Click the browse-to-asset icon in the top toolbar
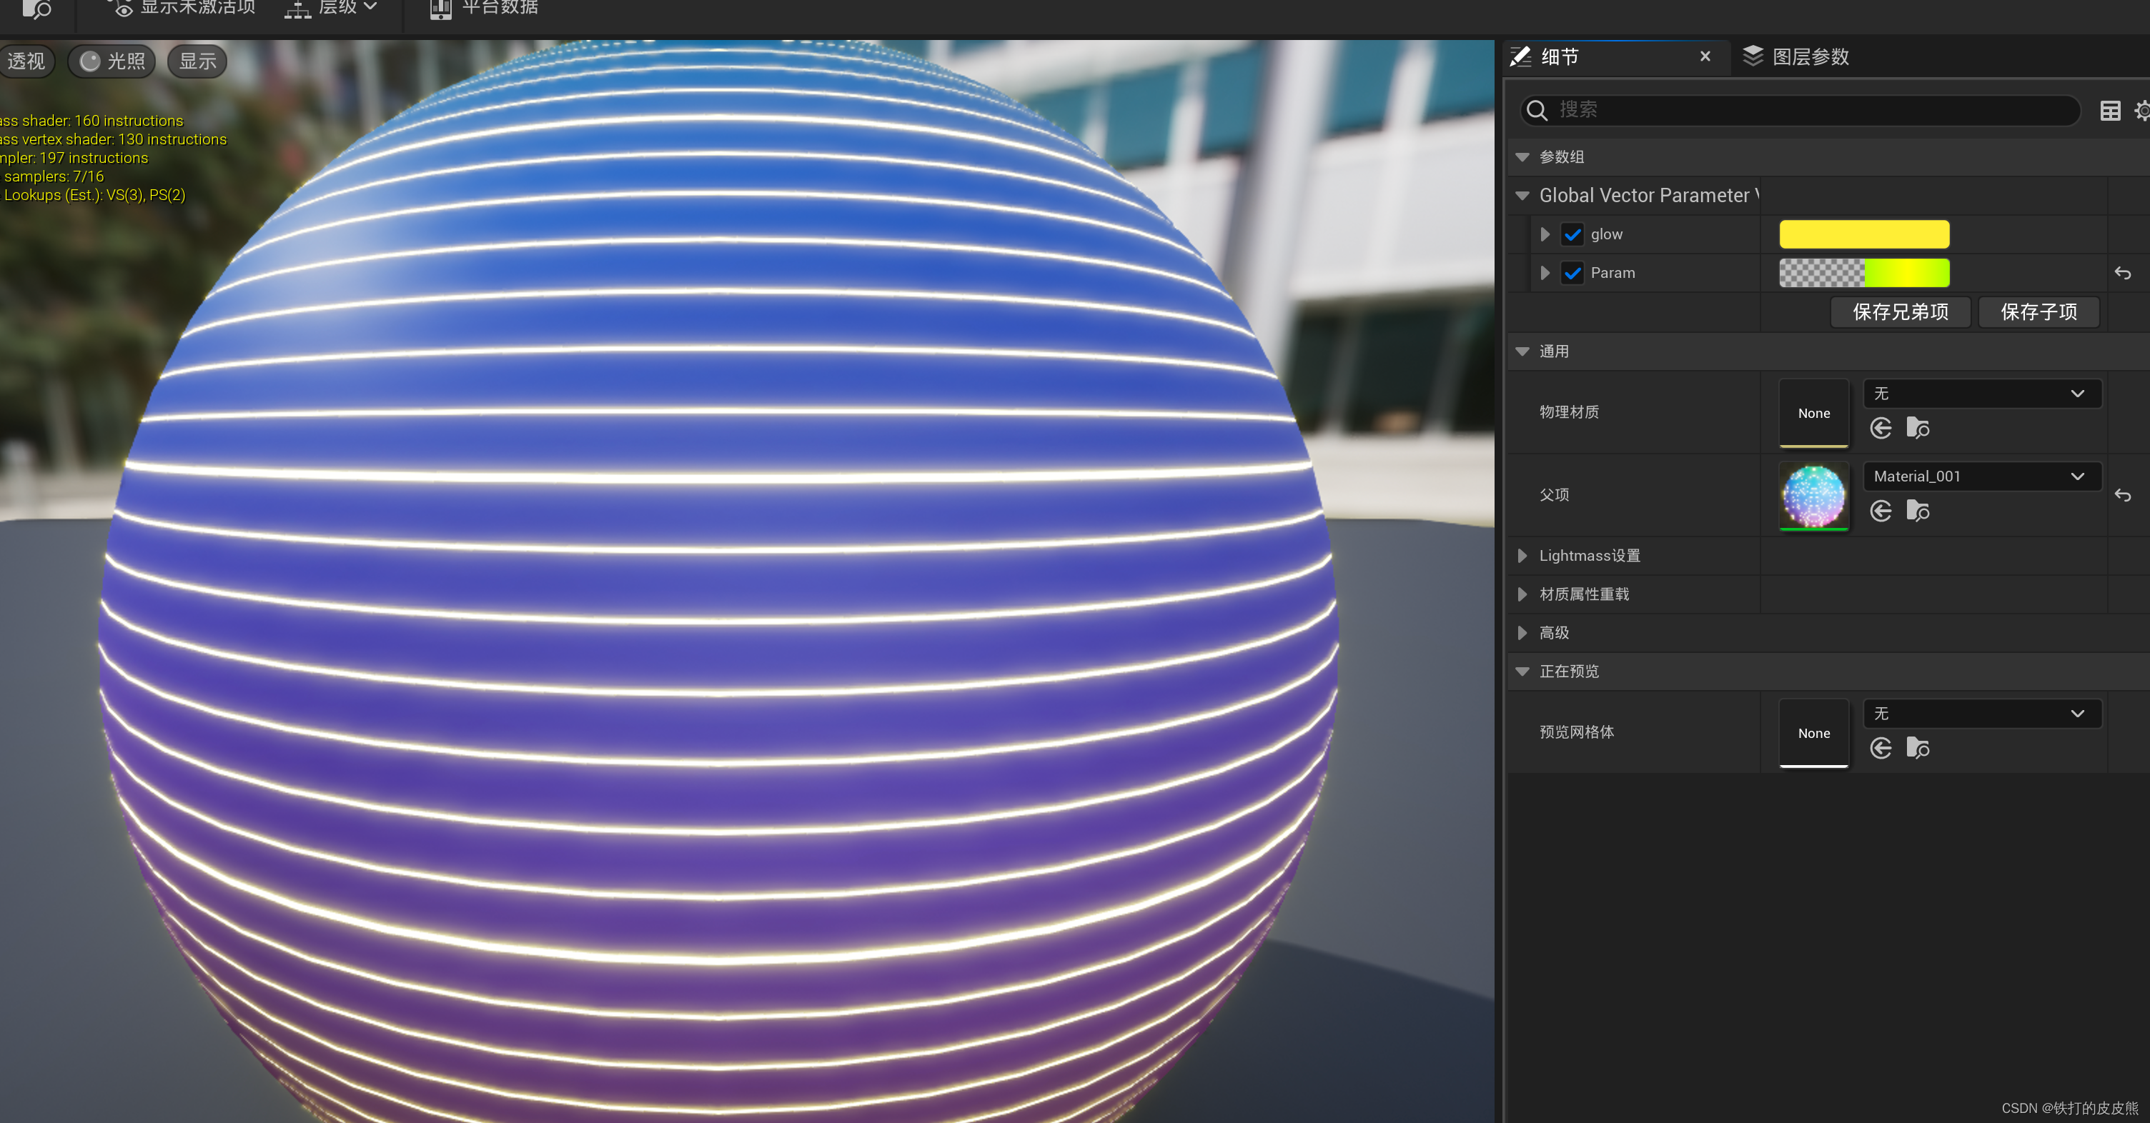The height and width of the screenshot is (1123, 2150). pyautogui.click(x=36, y=9)
